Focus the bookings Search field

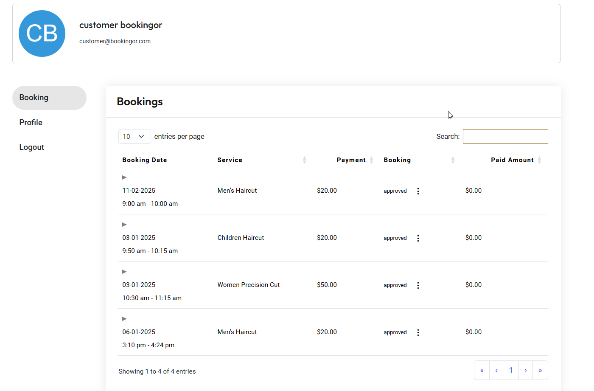tap(505, 136)
